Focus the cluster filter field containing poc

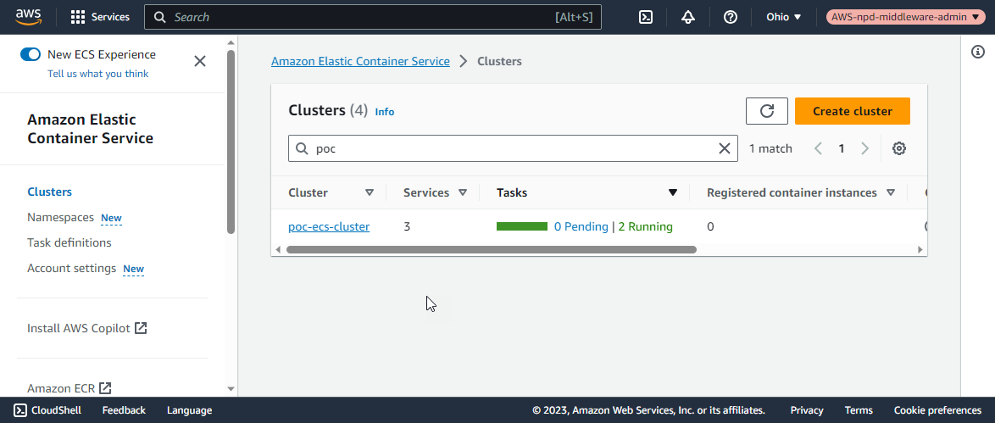point(513,148)
